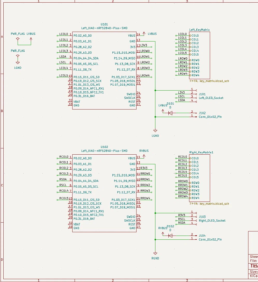Click the wire junction dot beside J102 pin 1
The height and width of the screenshot is (282, 258).
155,117
